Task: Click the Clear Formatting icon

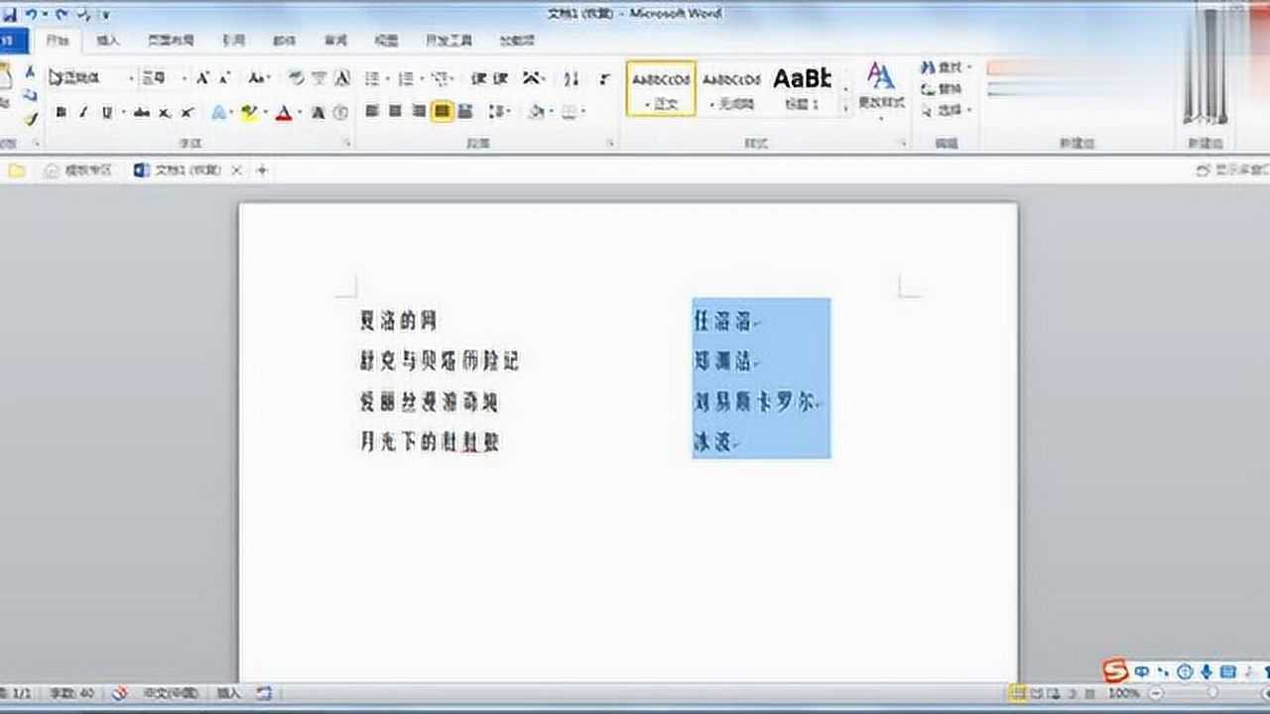Action: pyautogui.click(x=297, y=77)
